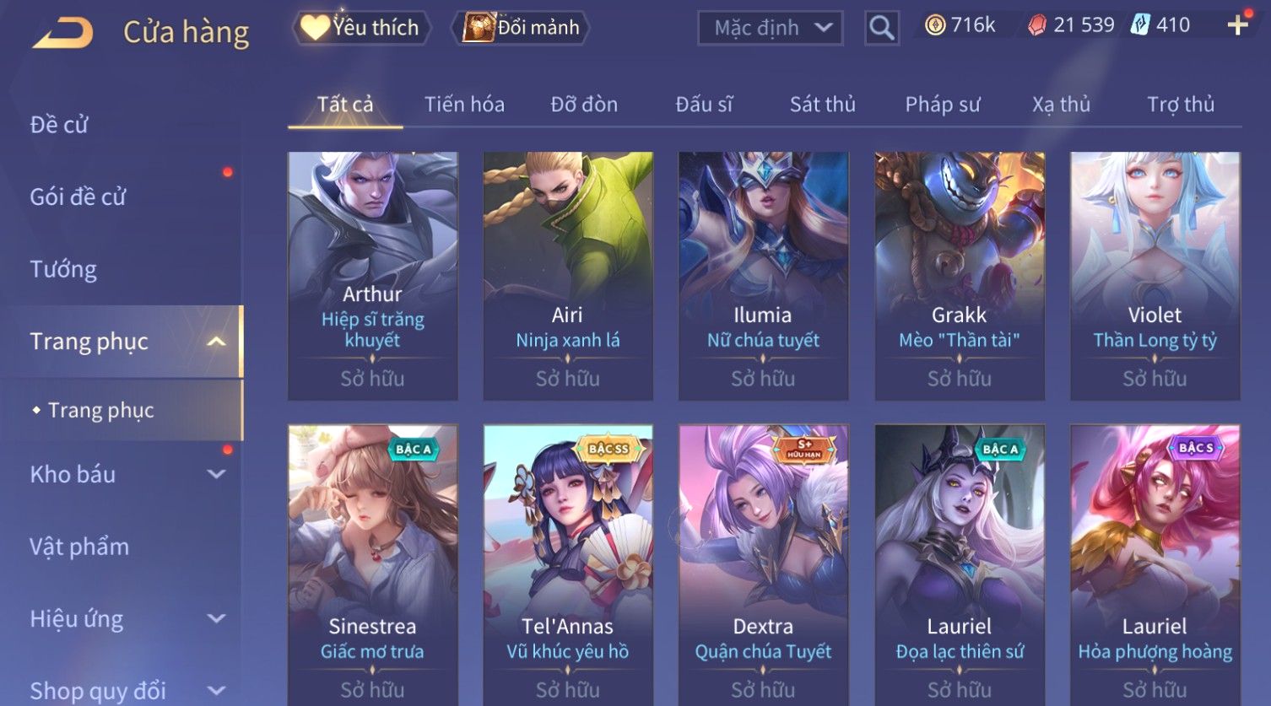This screenshot has height=706, width=1271.
Task: Switch to the Sát thủ tab
Action: tap(823, 105)
